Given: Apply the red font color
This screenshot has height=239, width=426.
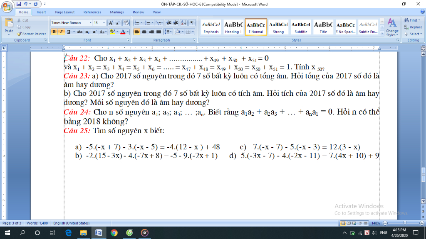Looking at the screenshot, I should (x=123, y=32).
